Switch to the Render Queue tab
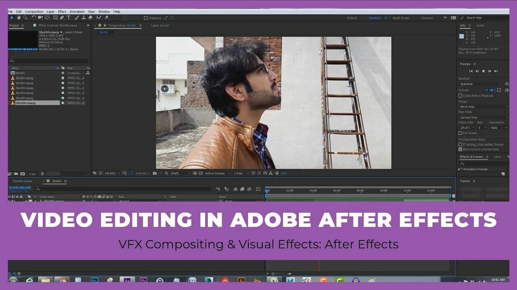The image size is (517, 290). pyautogui.click(x=23, y=181)
